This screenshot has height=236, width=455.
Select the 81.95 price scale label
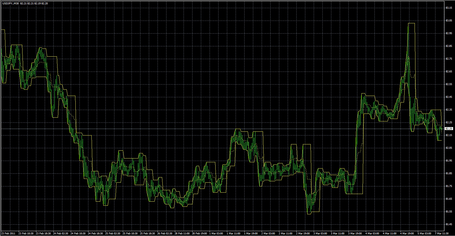pos(448,160)
